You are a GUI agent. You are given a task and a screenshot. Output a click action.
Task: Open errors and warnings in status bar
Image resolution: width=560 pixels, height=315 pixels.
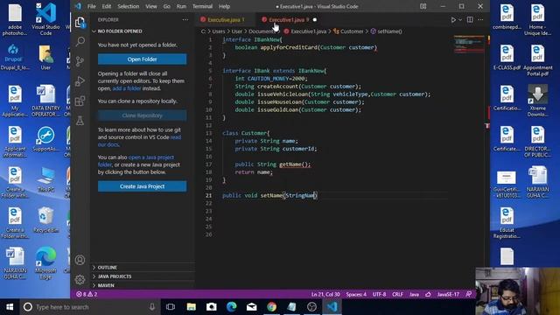87,294
